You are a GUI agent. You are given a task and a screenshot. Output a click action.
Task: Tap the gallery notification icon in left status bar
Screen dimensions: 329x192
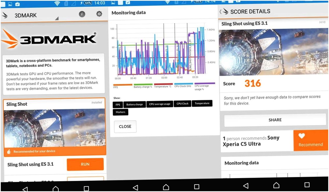tap(10, 4)
